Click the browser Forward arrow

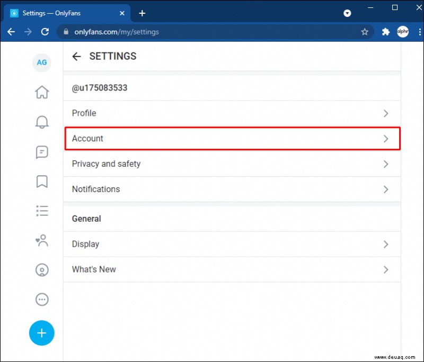pyautogui.click(x=28, y=32)
